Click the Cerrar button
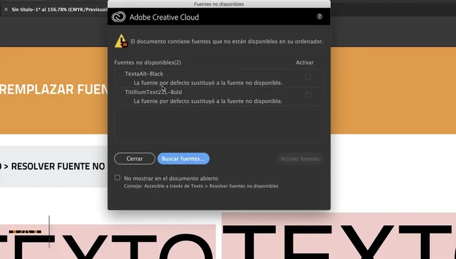The image size is (456, 259). tap(134, 159)
